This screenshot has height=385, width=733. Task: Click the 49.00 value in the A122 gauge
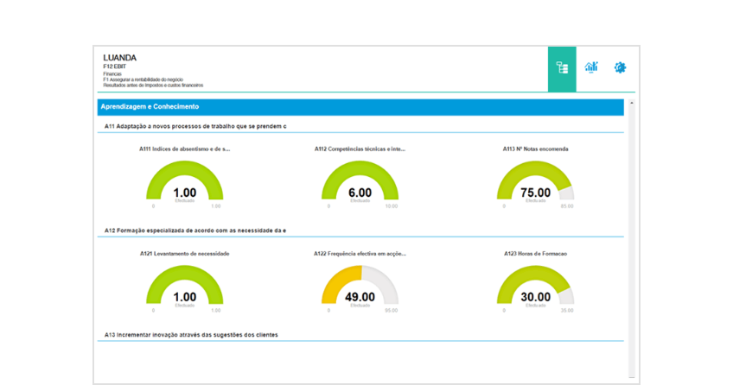pyautogui.click(x=360, y=297)
